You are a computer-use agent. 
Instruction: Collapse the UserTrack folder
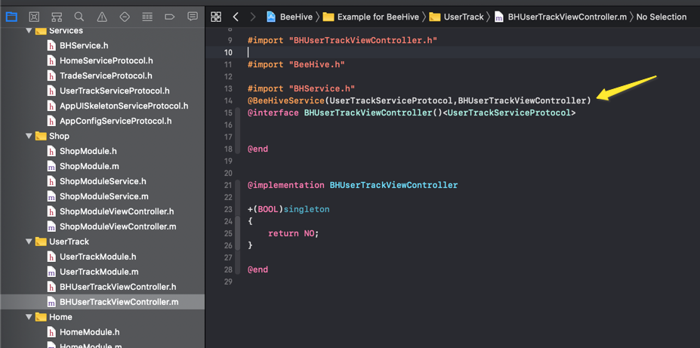tap(29, 242)
